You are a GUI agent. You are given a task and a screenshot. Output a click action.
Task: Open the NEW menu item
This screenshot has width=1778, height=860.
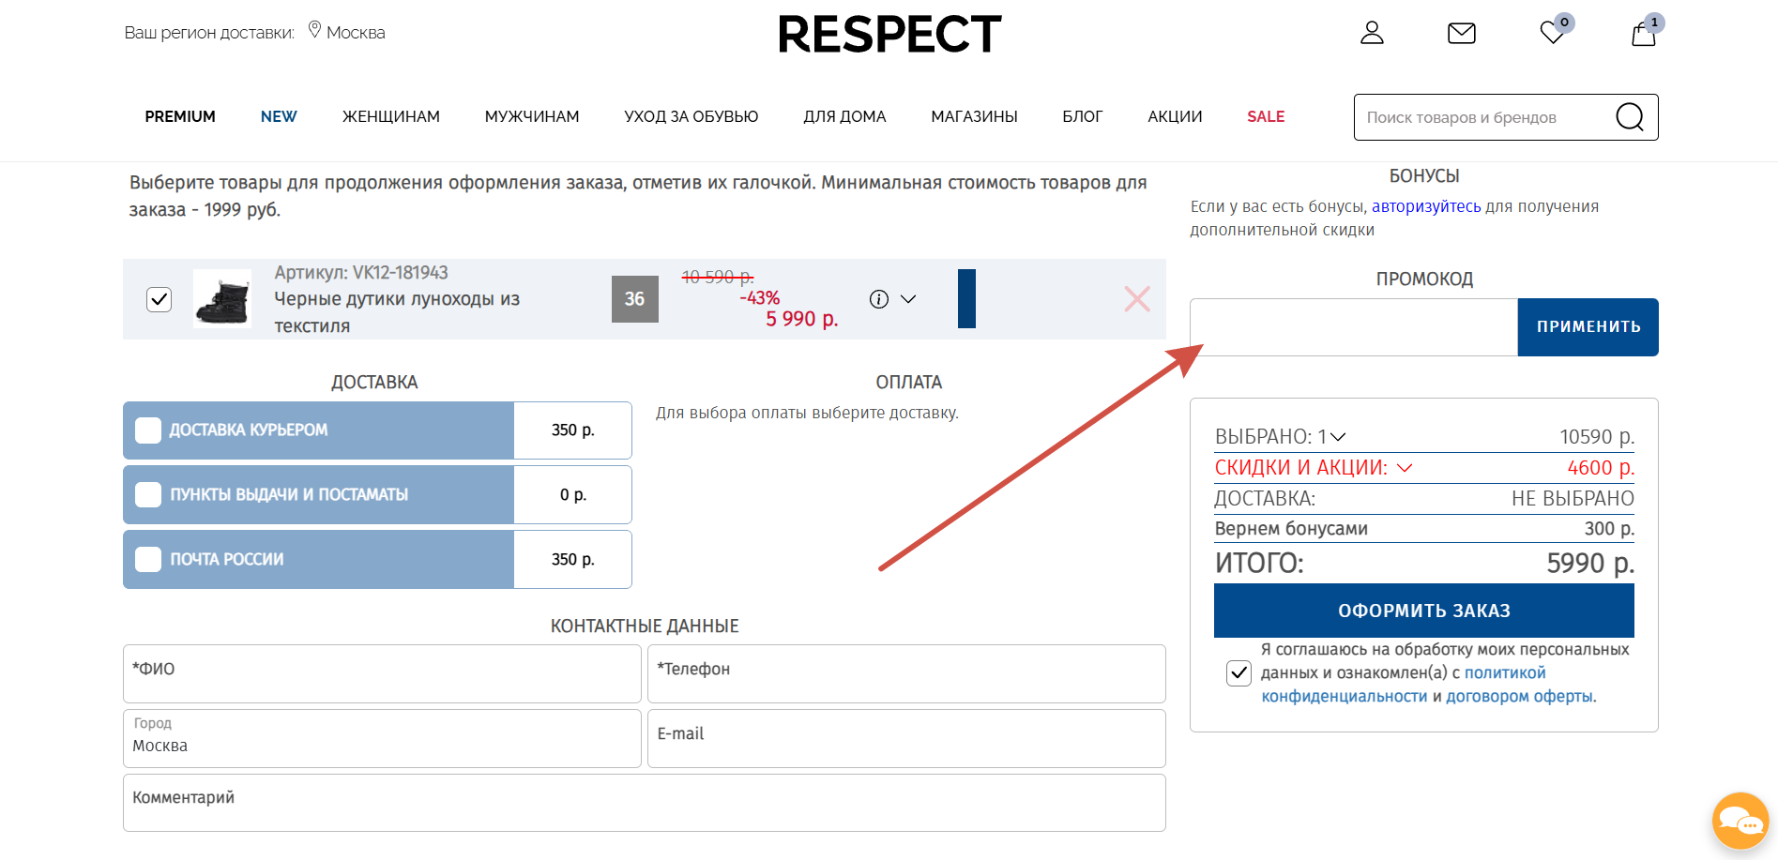click(279, 116)
